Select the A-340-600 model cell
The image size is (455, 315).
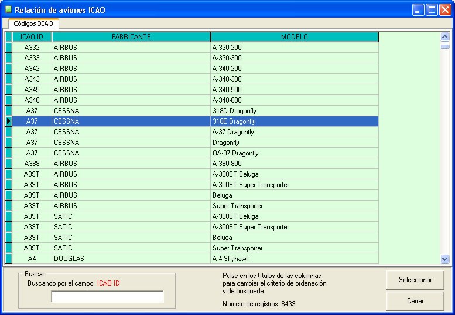[x=295, y=100]
